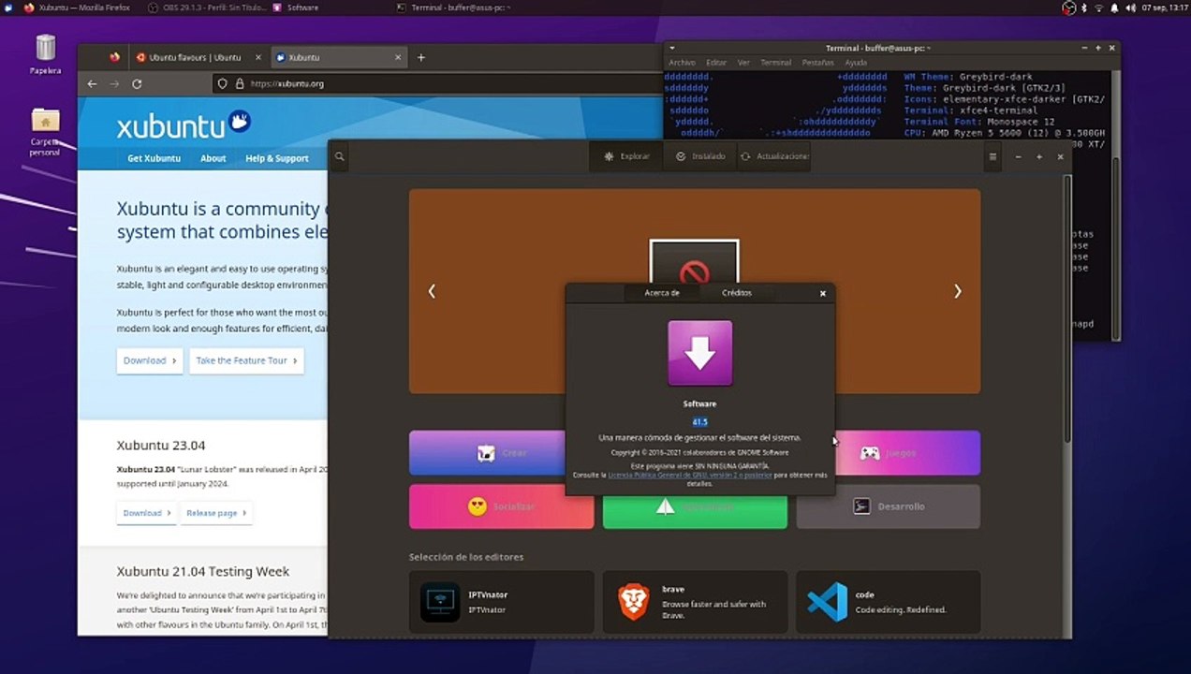Click the tracking protection shield icon
This screenshot has height=674, width=1191.
pos(222,83)
